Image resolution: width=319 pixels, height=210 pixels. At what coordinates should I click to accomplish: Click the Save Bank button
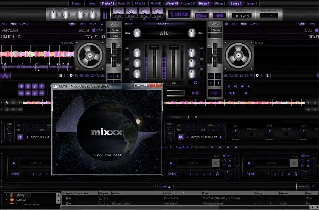click(x=182, y=147)
